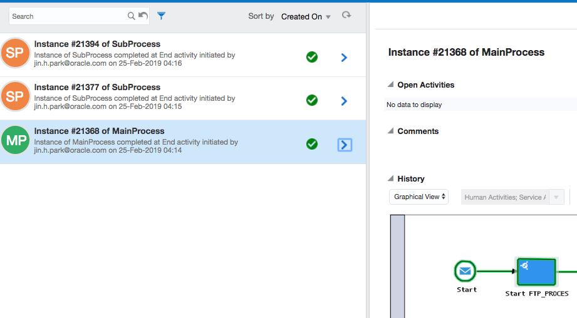Select Instance #21394 of SubProcess title
The height and width of the screenshot is (318, 577).
click(x=97, y=44)
